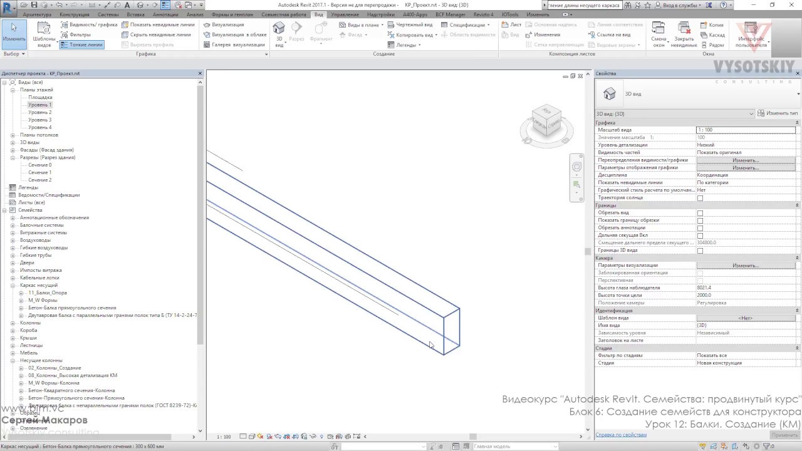Click Копия window replicate

coord(712,25)
